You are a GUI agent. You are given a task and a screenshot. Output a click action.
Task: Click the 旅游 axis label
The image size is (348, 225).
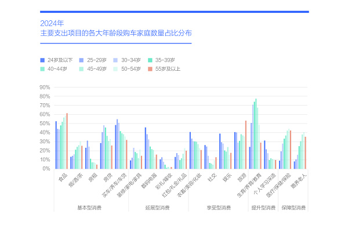[x=241, y=177]
